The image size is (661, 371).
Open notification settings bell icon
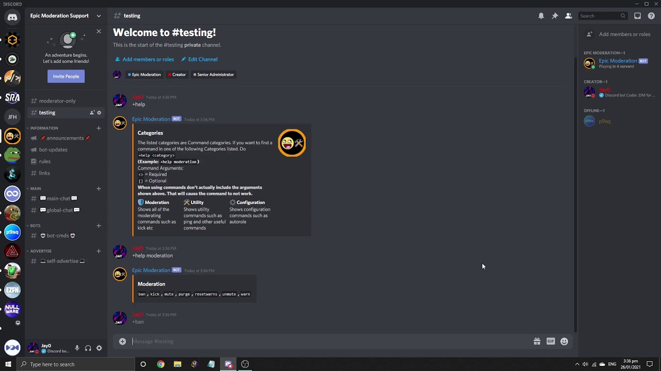[541, 16]
